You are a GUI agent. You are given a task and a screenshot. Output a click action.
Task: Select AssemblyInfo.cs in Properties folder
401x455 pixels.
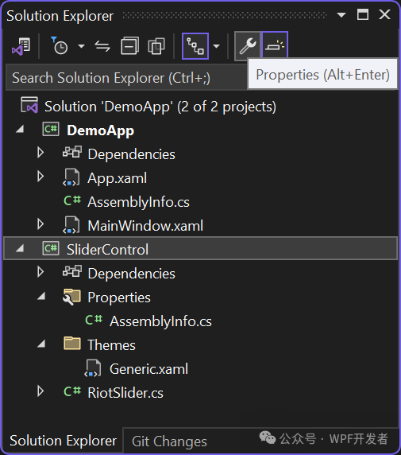click(160, 321)
